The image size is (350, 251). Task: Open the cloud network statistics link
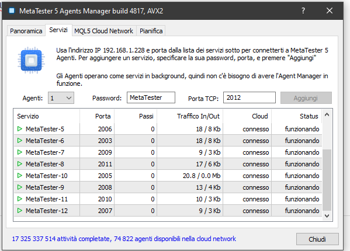124,239
